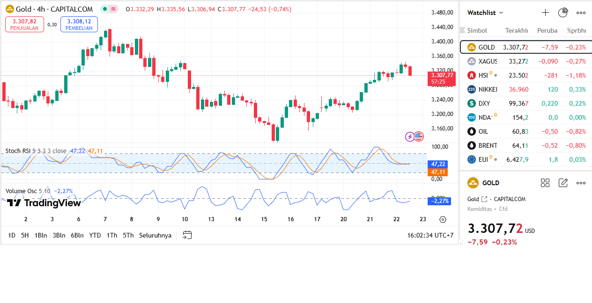Image resolution: width=592 pixels, height=303 pixels.
Task: Open the grid layout icon in GOLD details
Action: click(x=545, y=183)
